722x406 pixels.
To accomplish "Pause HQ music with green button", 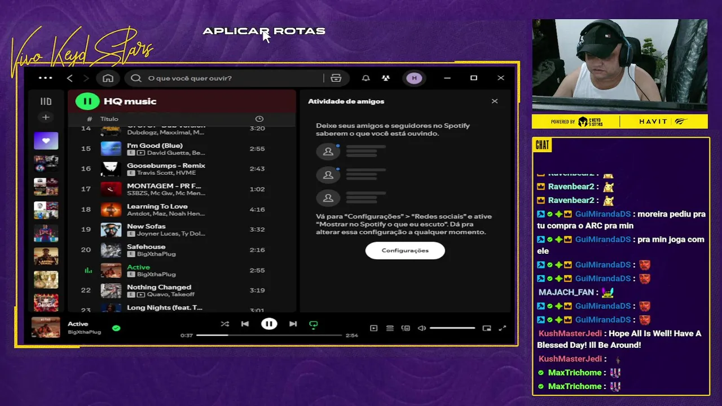I will [x=87, y=101].
